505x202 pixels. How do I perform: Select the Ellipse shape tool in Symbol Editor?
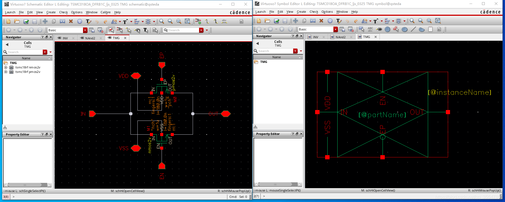pos(404,29)
